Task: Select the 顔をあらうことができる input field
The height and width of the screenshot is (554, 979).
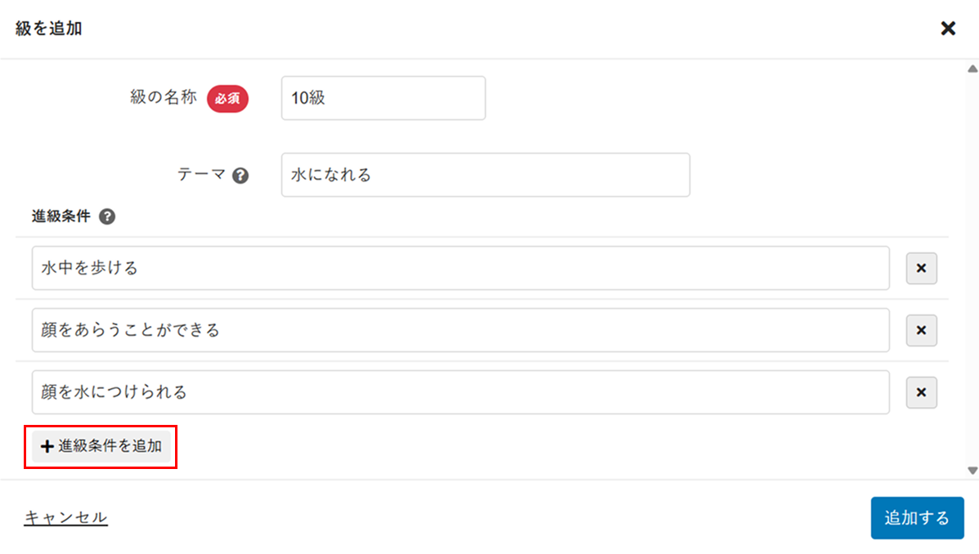Action: (460, 330)
